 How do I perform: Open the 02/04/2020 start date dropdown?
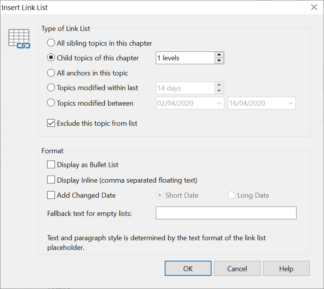218,103
